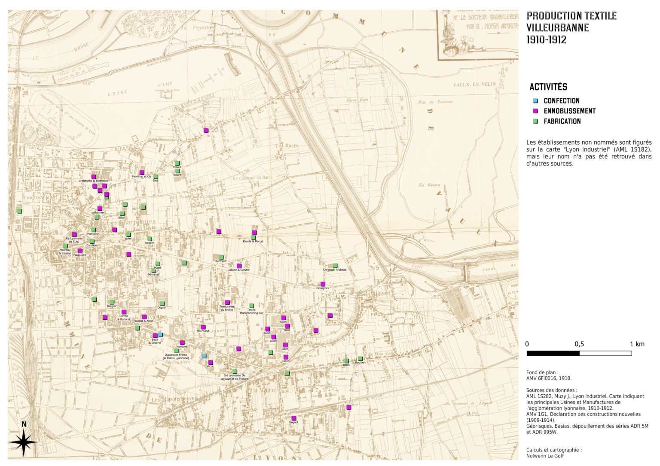This screenshot has height=466, width=660.
Task: Click the Production Textile Villeurbanne title
Action: pyautogui.click(x=571, y=27)
